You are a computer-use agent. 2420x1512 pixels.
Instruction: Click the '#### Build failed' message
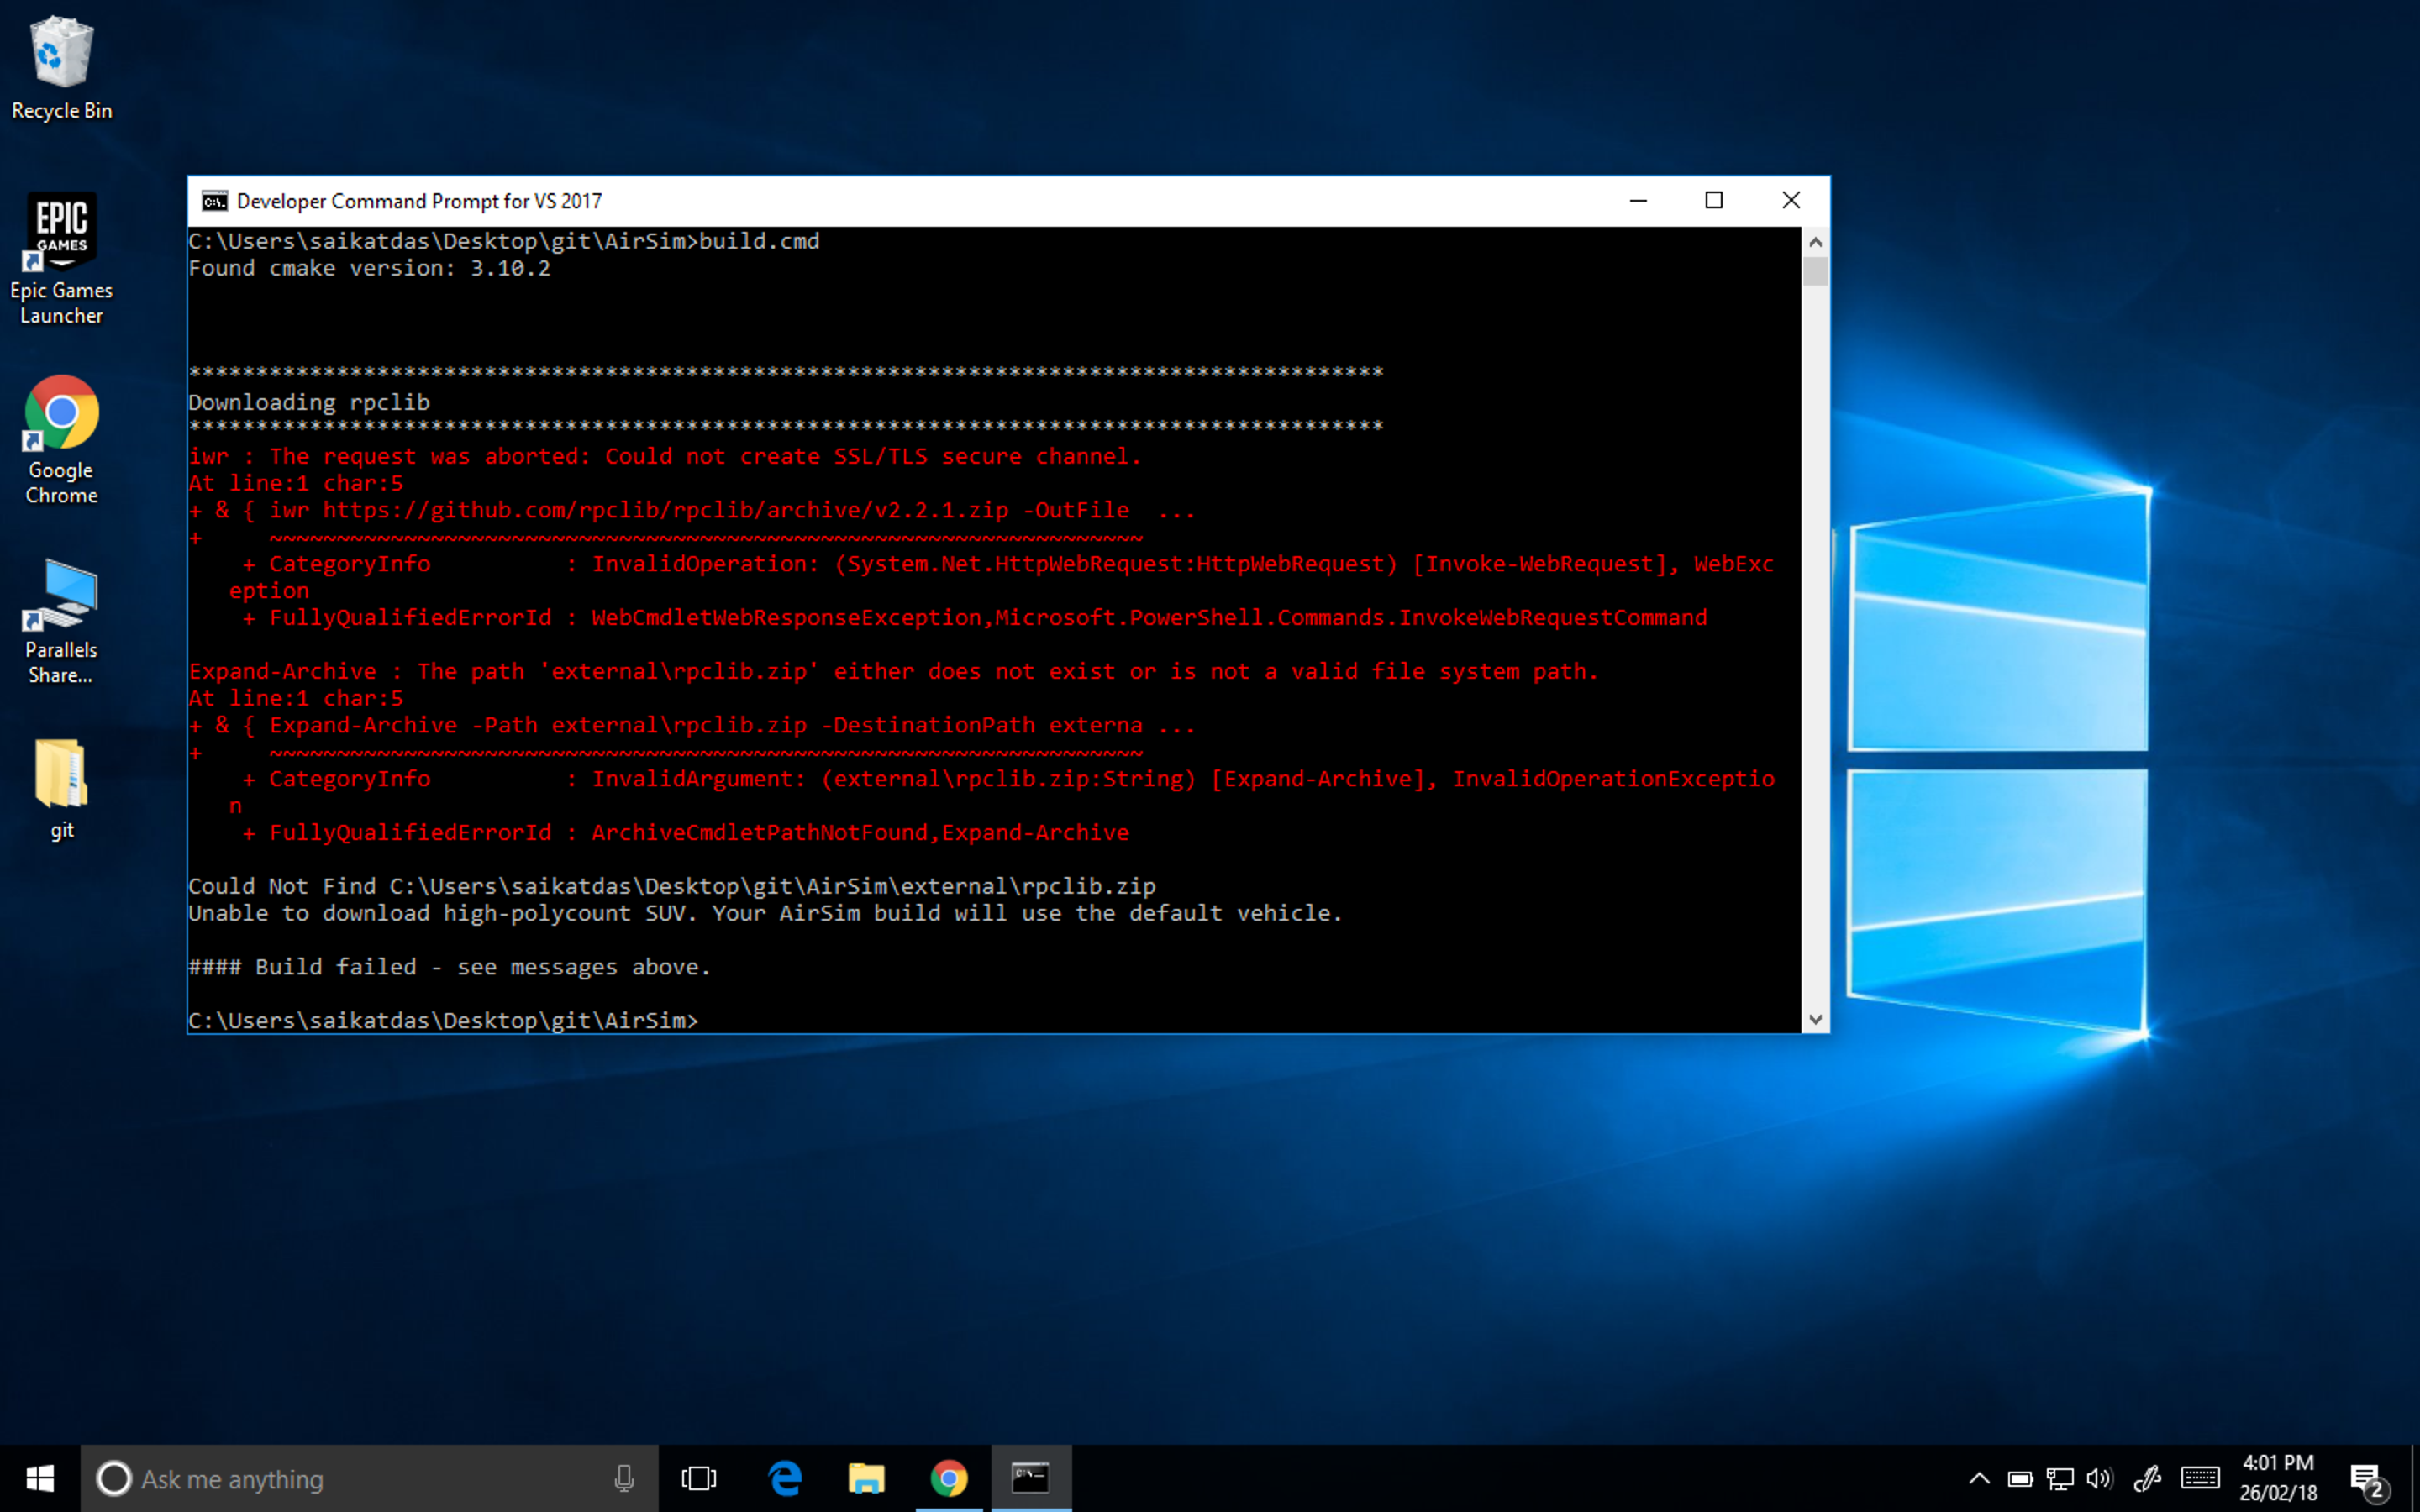[449, 967]
